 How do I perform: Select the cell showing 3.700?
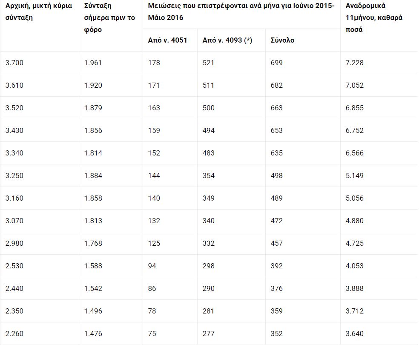39,63
